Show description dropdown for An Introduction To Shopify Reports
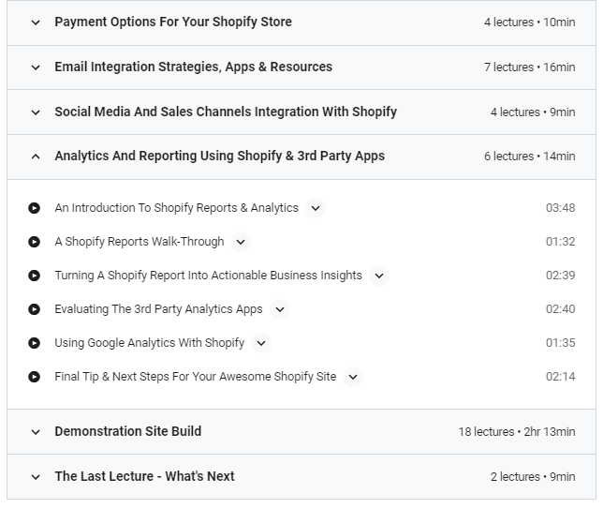Screen dimensions: 603x508 (316, 208)
